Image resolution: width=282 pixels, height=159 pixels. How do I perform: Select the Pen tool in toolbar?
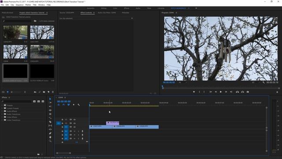tap(50, 133)
